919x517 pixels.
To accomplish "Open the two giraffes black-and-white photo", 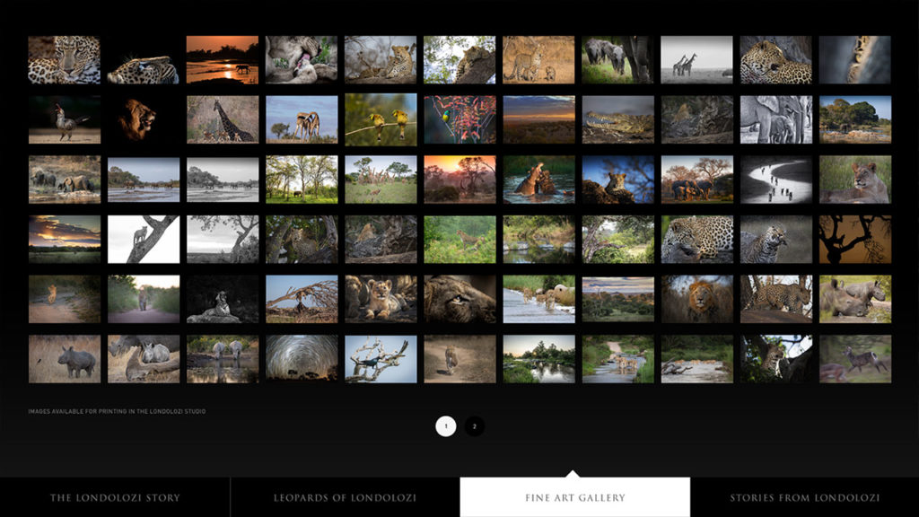I will (696, 59).
